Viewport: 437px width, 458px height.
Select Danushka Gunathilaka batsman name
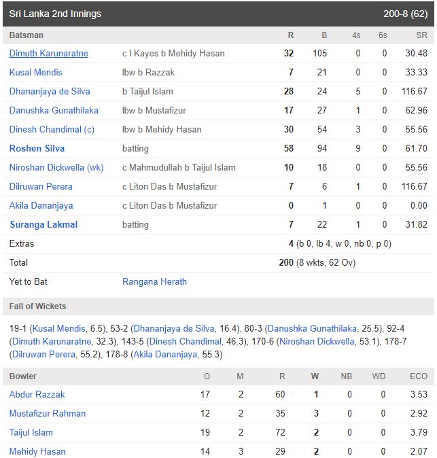tap(54, 110)
